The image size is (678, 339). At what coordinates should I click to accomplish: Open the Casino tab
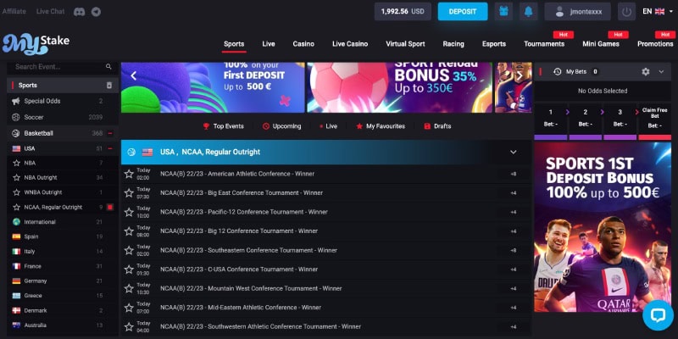tap(303, 44)
